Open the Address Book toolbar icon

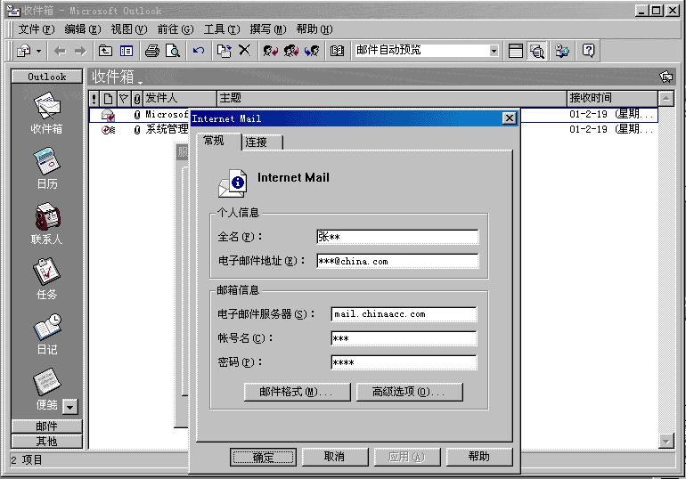point(338,51)
